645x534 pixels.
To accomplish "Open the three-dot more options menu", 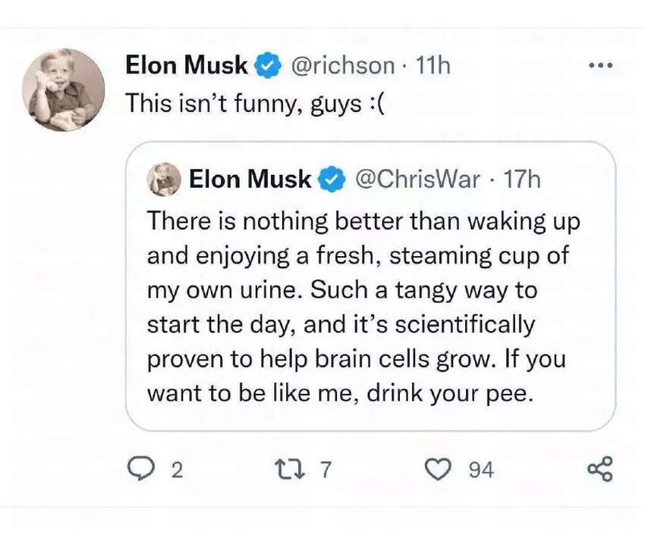I will click(x=599, y=66).
